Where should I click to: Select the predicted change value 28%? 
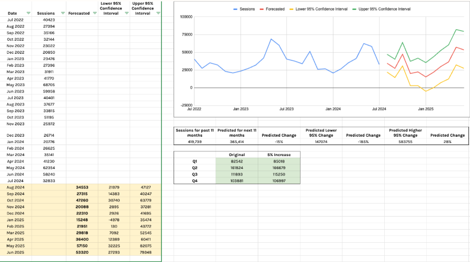click(x=448, y=142)
